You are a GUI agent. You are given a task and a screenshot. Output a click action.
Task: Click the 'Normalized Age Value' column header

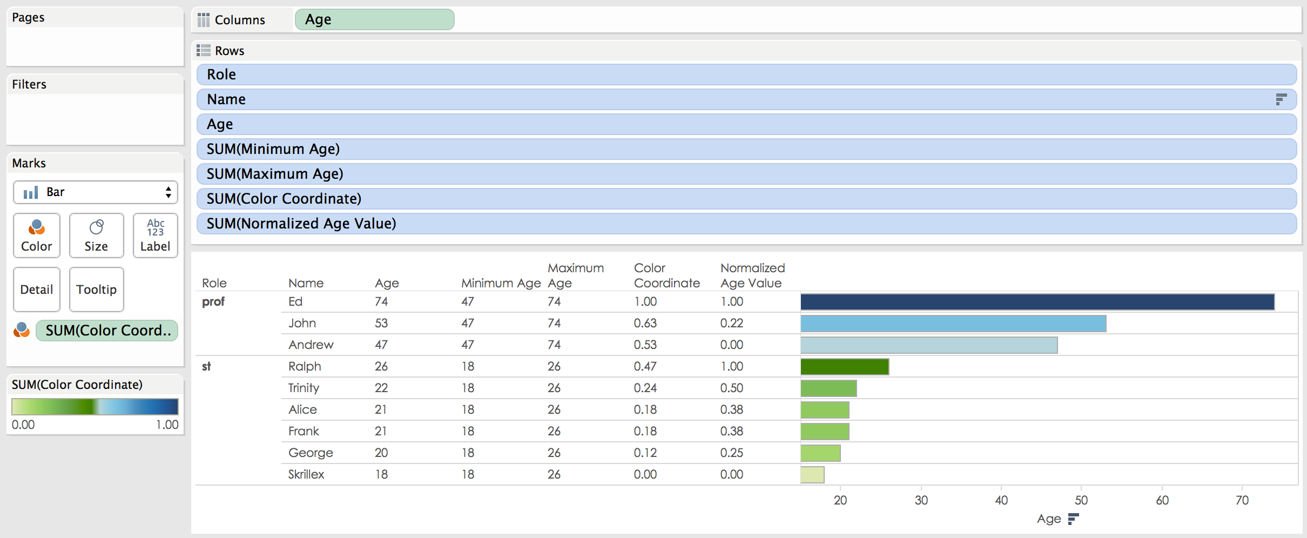753,275
